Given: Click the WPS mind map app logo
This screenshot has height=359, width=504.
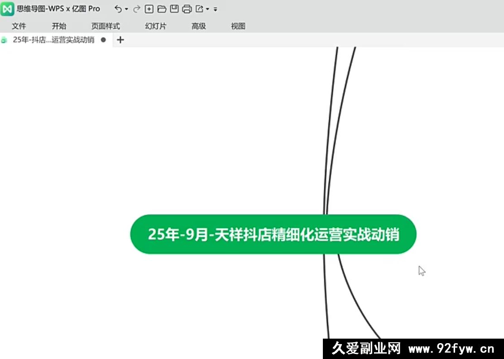Looking at the screenshot, I should point(7,9).
